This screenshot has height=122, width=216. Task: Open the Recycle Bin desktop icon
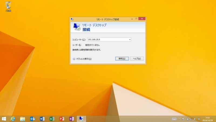[8, 6]
